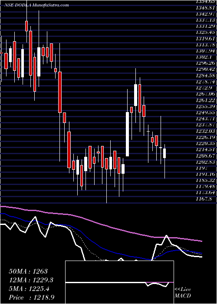Image resolution: width=217 pixels, height=304 pixels.
Task: Select the 1313.78 price axis label
Action: click(x=206, y=45)
